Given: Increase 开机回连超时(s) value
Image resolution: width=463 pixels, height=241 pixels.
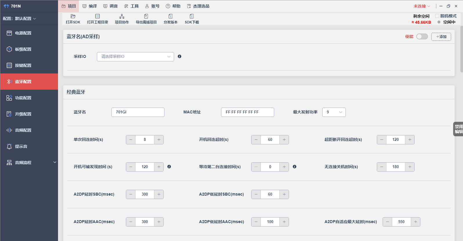Looking at the screenshot, I should point(284,140).
